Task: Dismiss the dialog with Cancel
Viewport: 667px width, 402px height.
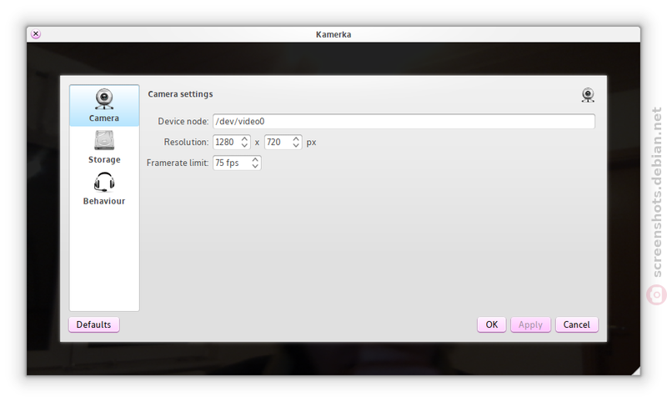Action: (577, 324)
